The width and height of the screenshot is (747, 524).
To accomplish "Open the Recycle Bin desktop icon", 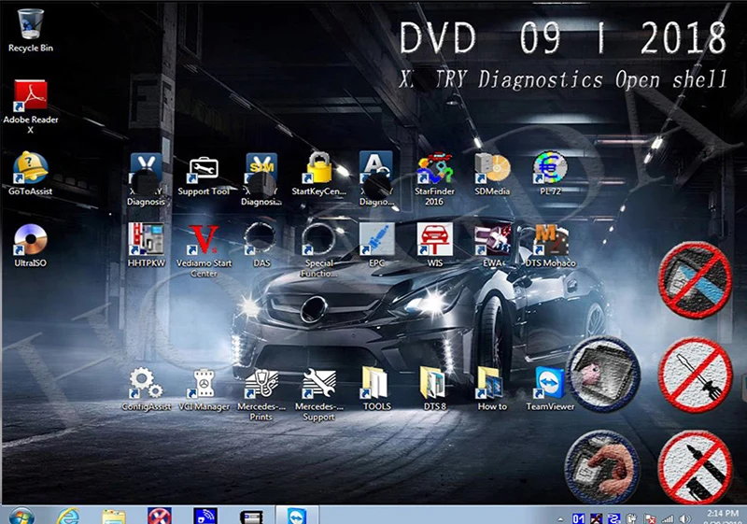I will tap(31, 31).
